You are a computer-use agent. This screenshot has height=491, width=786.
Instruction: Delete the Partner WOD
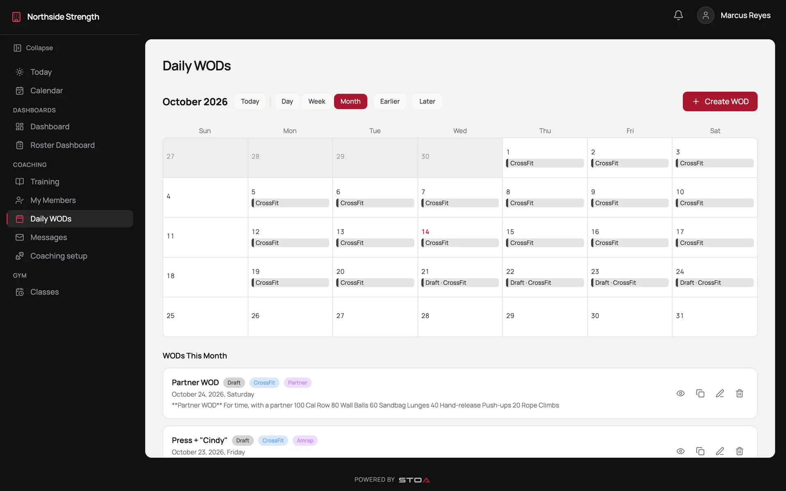[739, 393]
